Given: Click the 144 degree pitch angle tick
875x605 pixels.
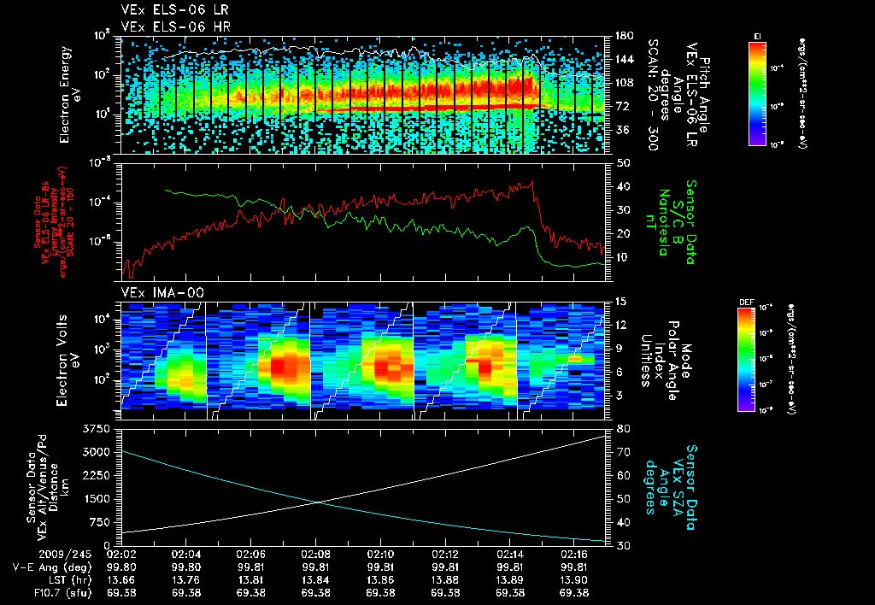Looking at the screenshot, I should pyautogui.click(x=624, y=59).
